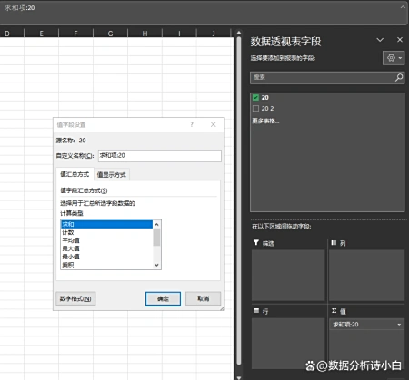The width and height of the screenshot is (409, 380).
Task: Click the search magnifier icon in fields pane
Action: pos(399,77)
